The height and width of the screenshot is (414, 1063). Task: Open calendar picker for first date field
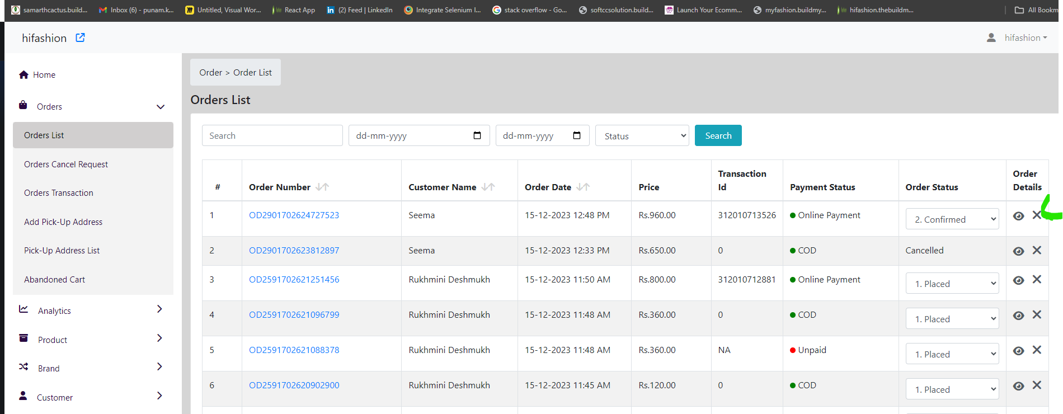coord(477,135)
